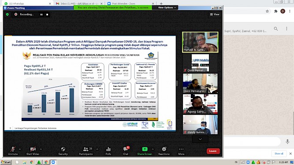Unmute the microphone

point(13,151)
